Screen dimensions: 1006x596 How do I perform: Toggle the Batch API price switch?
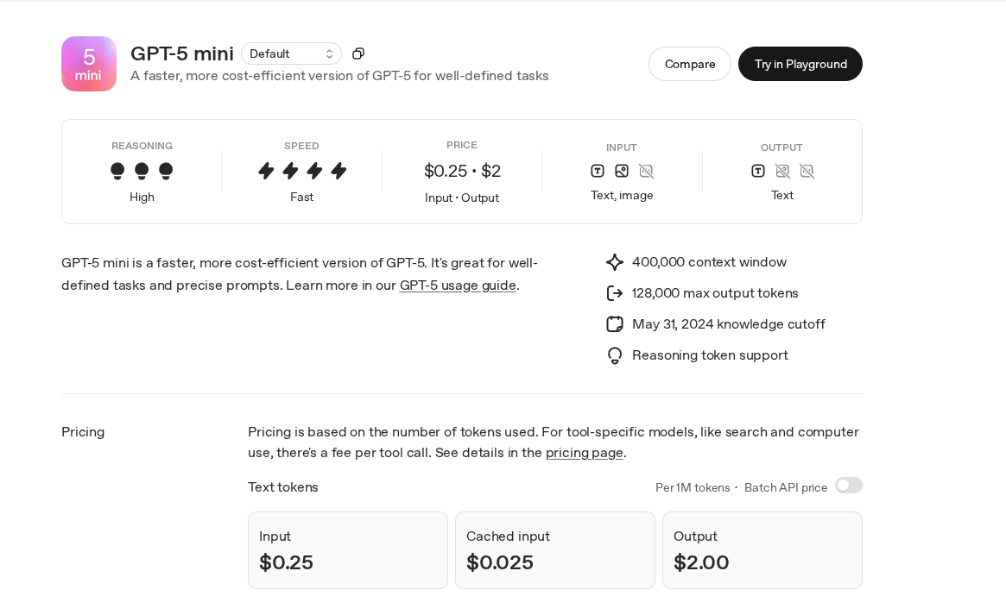(849, 486)
